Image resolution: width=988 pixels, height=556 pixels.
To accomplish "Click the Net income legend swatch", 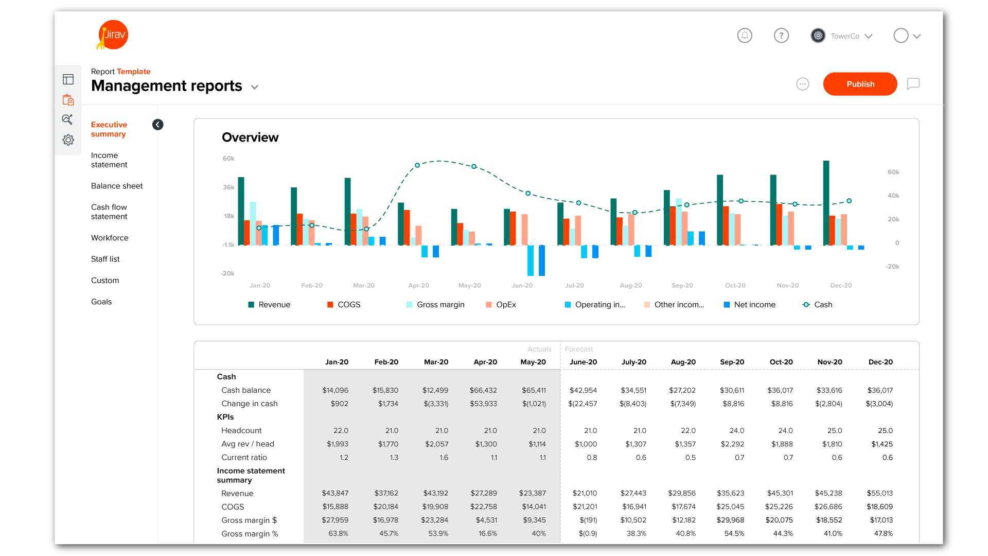I will click(x=727, y=305).
